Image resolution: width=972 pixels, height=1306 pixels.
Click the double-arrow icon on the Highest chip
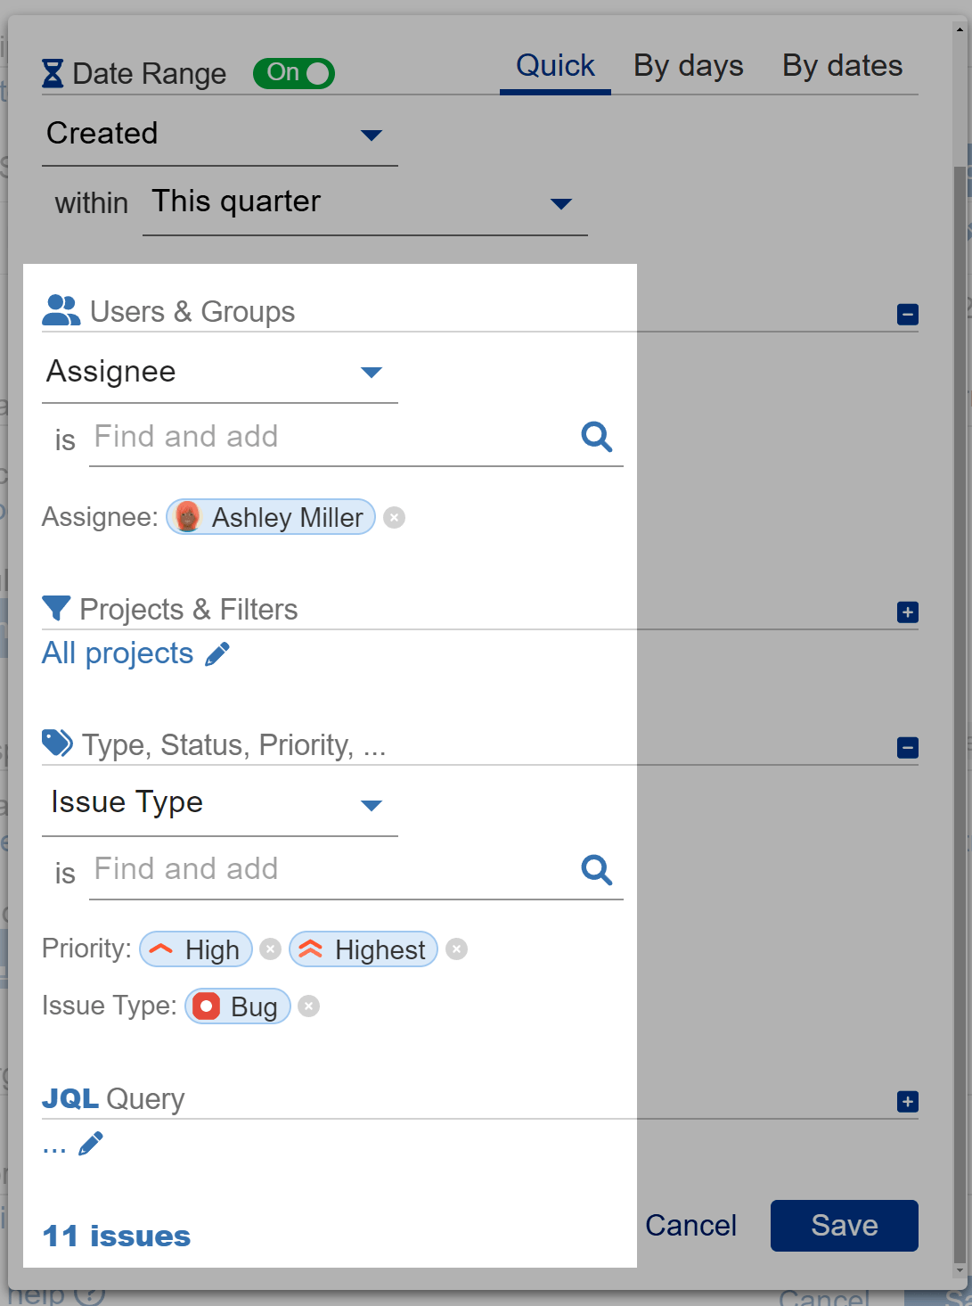[x=309, y=949]
